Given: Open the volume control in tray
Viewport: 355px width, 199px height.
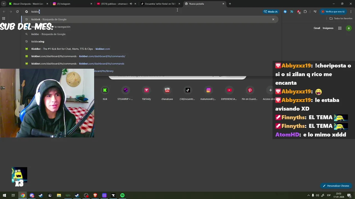Looking at the screenshot, I should pos(317,195).
